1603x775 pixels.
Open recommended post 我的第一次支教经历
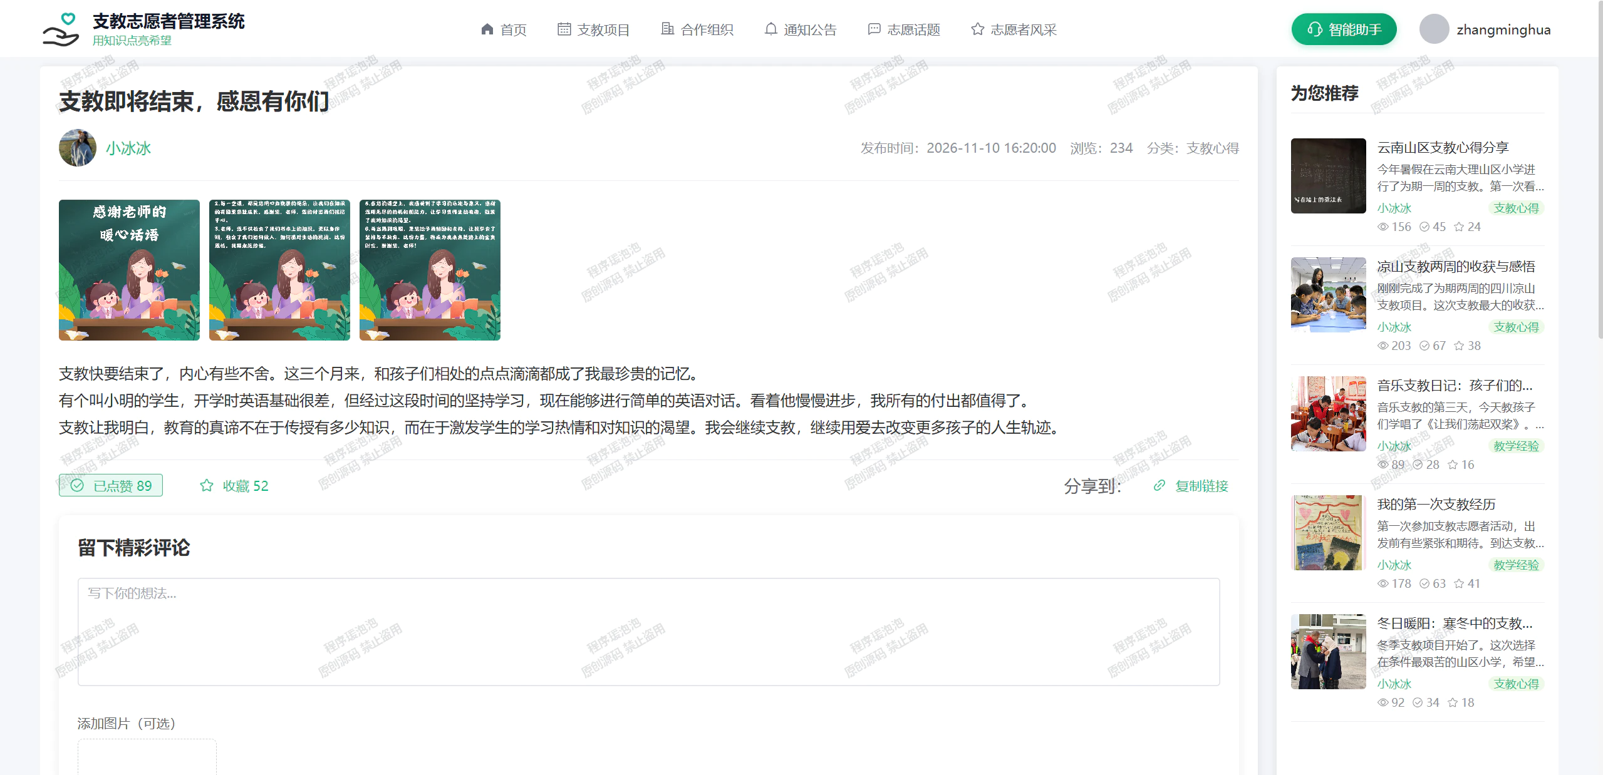point(1436,504)
